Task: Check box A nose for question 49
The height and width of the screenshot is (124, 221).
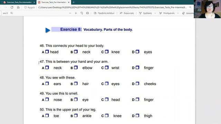Action: (x=47, y=100)
